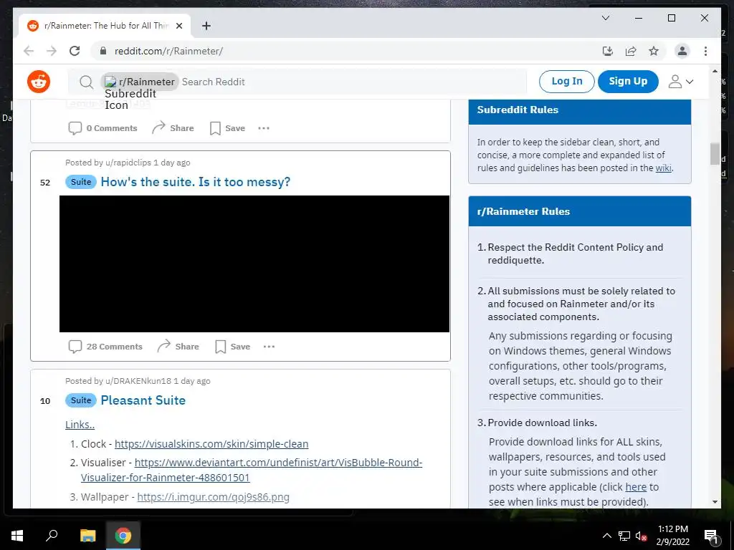The height and width of the screenshot is (550, 734).
Task: Open the network tray icon
Action: 624,536
